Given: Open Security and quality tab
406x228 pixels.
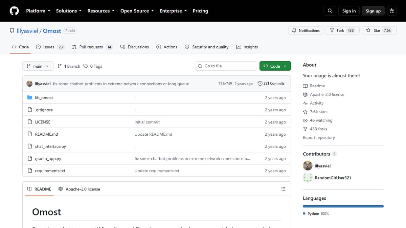Looking at the screenshot, I should [206, 47].
